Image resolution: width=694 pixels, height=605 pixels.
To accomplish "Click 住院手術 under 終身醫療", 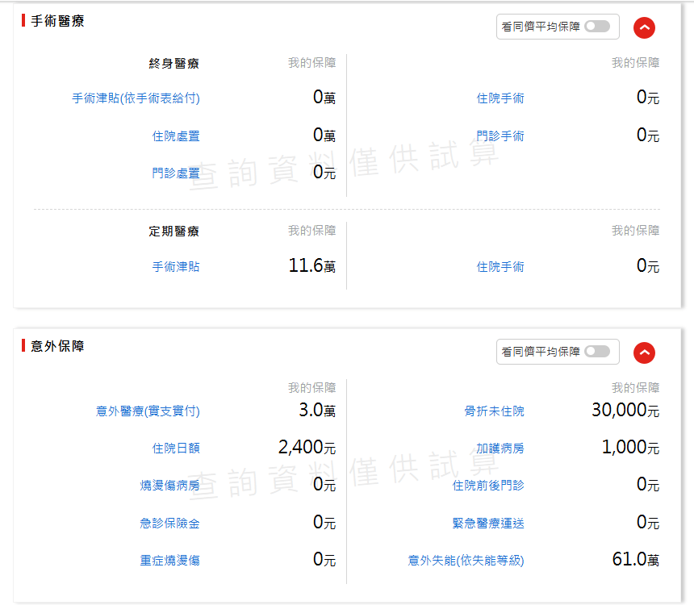I will pyautogui.click(x=500, y=98).
